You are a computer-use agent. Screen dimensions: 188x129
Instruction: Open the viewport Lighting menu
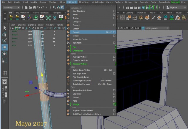pos(32,25)
